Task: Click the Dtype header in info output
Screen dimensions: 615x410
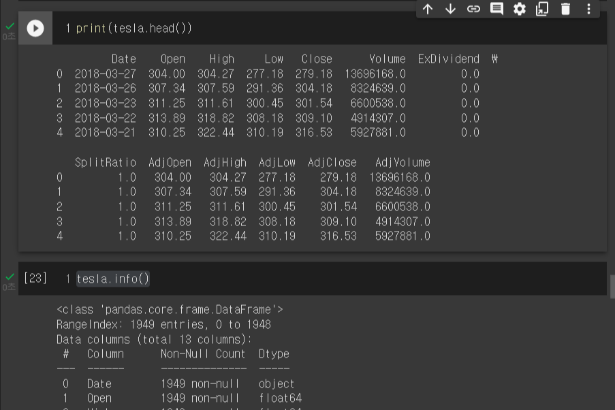Action: pyautogui.click(x=274, y=354)
